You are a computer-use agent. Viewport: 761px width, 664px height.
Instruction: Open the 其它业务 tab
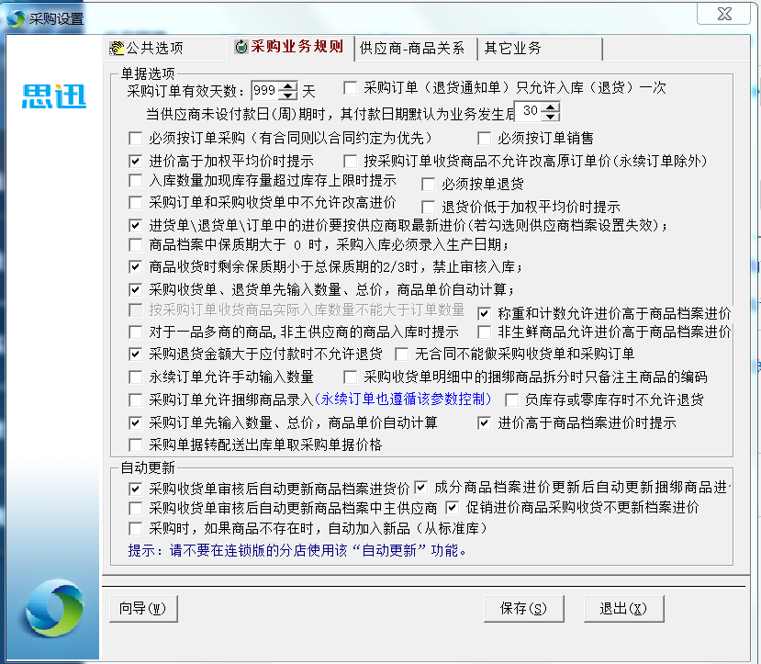point(513,49)
